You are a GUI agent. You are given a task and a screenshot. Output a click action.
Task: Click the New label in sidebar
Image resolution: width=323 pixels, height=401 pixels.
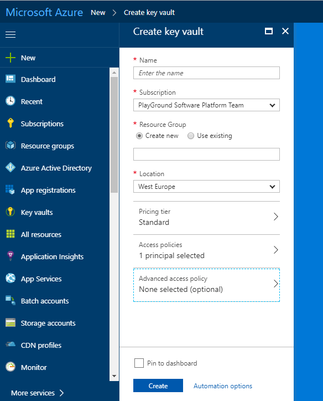point(28,58)
